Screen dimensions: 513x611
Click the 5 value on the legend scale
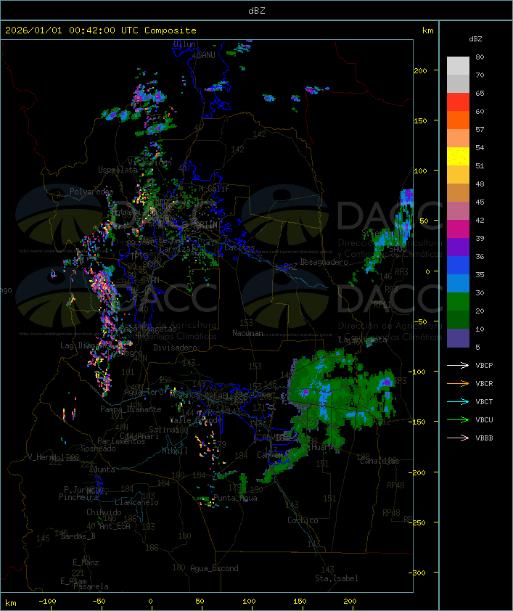(x=478, y=347)
